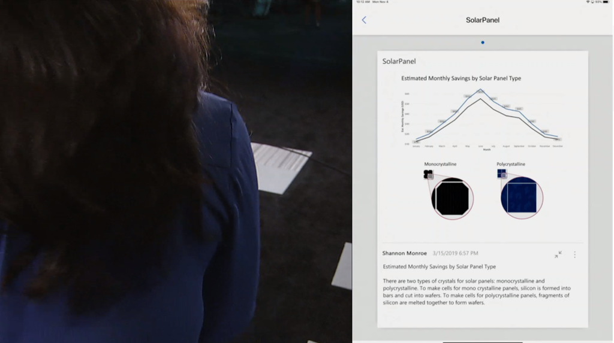Select the Polycrystalline magnified circle image
The height and width of the screenshot is (343, 614).
522,198
